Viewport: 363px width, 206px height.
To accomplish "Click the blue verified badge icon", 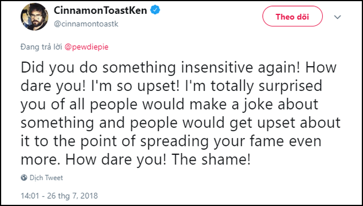I will click(x=155, y=10).
